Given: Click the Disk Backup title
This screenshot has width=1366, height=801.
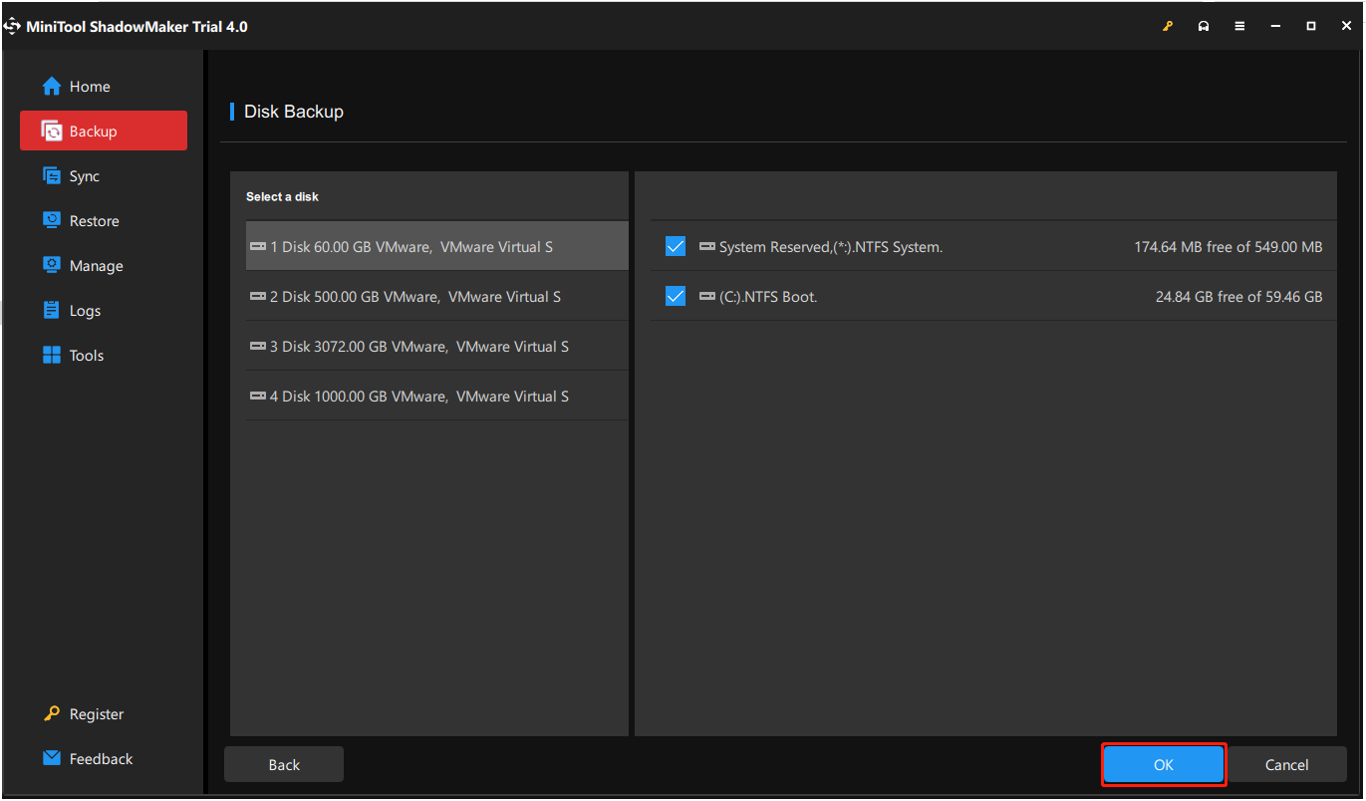Looking at the screenshot, I should (294, 112).
